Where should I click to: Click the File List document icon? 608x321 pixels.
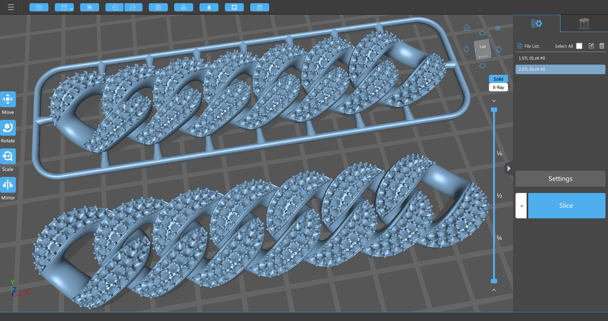coord(520,46)
